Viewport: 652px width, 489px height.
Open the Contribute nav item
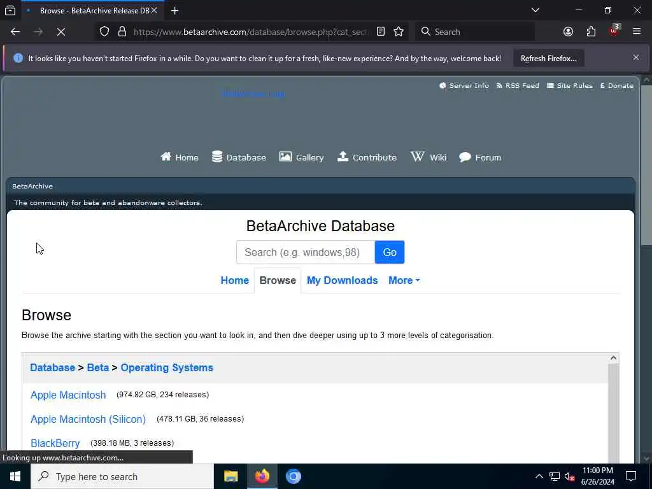point(367,157)
